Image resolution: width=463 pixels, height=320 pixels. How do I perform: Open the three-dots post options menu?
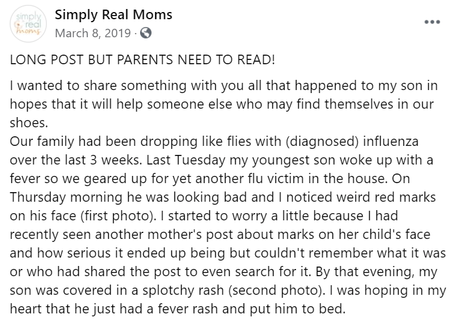[x=432, y=22]
